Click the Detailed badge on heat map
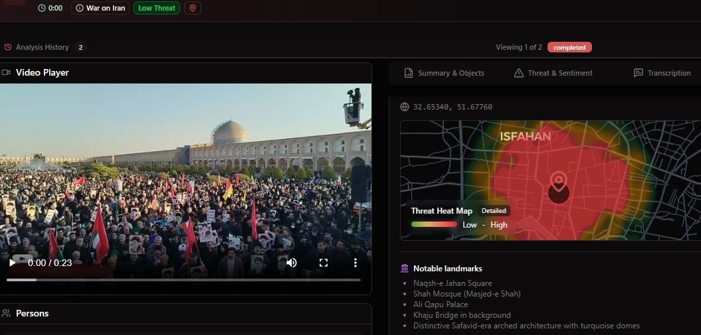The image size is (701, 335). tap(494, 210)
